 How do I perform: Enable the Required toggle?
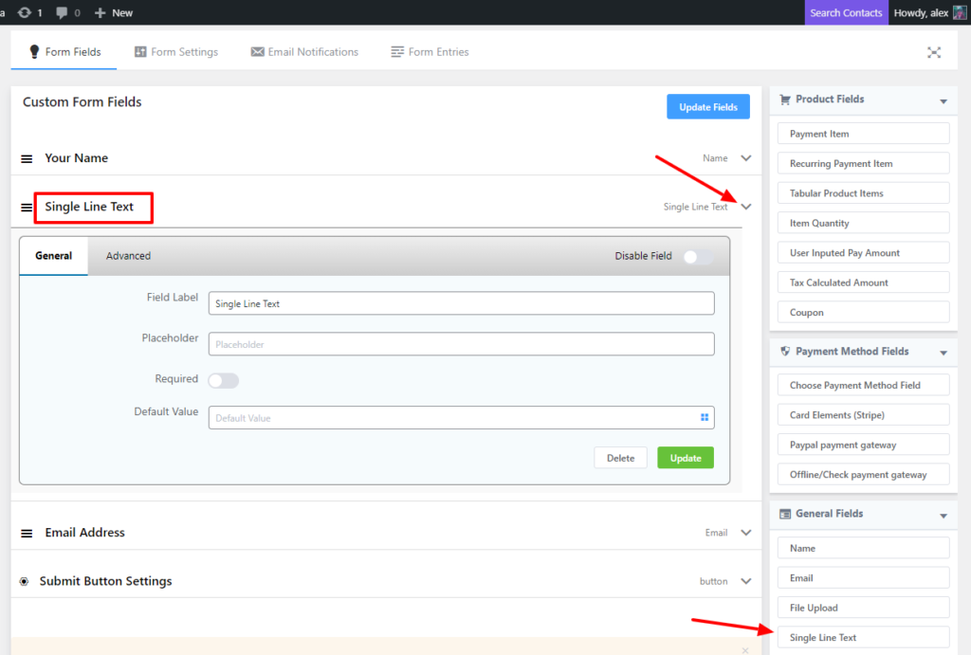pos(224,380)
